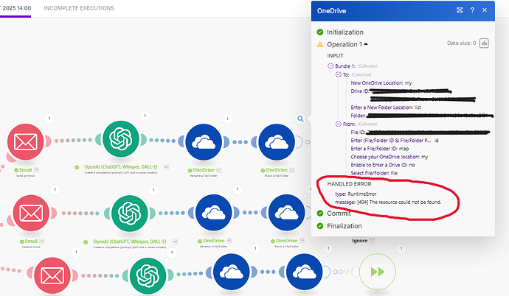Close the OneDrive details panel
This screenshot has width=509, height=296.
tap(485, 10)
